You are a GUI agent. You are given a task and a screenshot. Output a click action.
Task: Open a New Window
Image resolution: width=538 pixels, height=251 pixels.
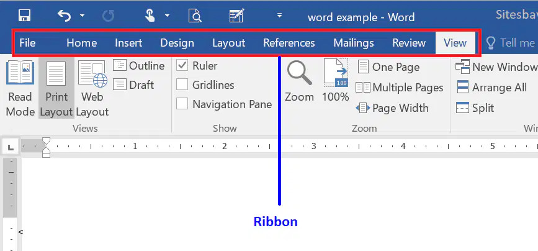[496, 67]
